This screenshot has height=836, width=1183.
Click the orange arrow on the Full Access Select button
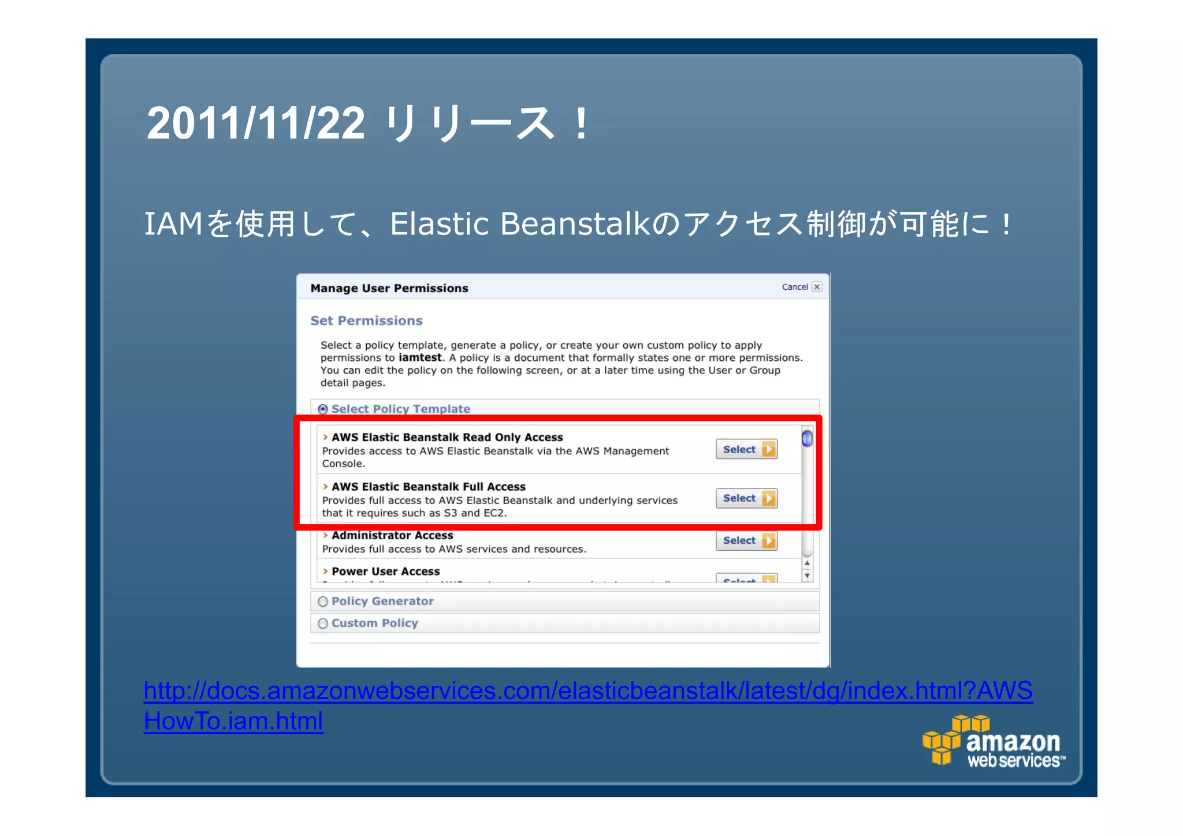click(769, 498)
